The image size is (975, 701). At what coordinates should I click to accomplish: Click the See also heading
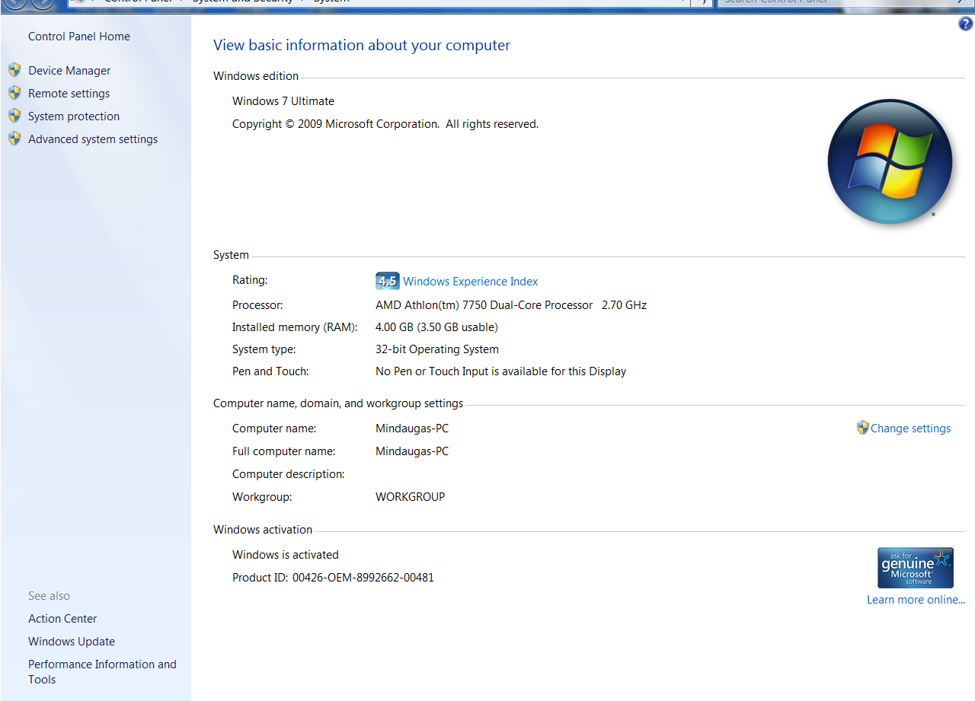[x=49, y=596]
